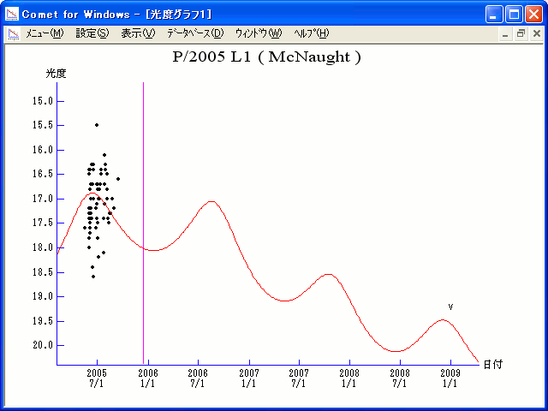This screenshot has width=548, height=411.
Task: Click the 日付 date axis label
Action: pos(492,364)
